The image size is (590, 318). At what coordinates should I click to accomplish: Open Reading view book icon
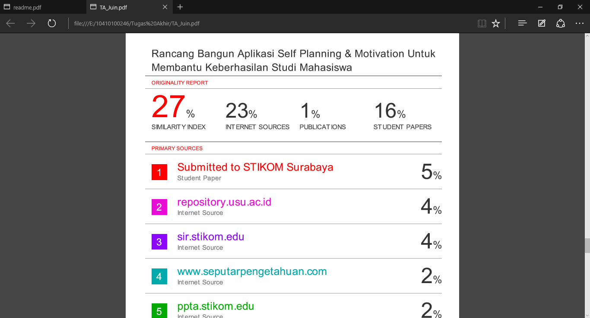[x=482, y=23]
